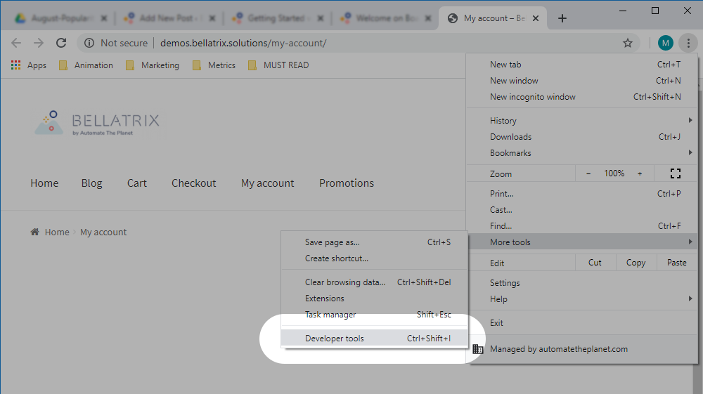Image resolution: width=703 pixels, height=394 pixels.
Task: Decrease zoom with the minus button
Action: [x=588, y=173]
